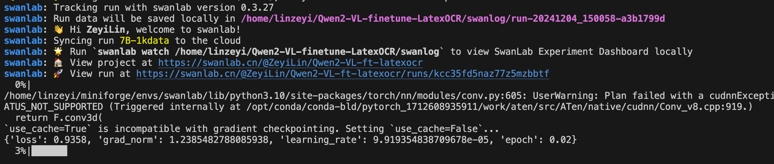
Task: Click the magenta swanlog run directory path
Action: [x=453, y=18]
